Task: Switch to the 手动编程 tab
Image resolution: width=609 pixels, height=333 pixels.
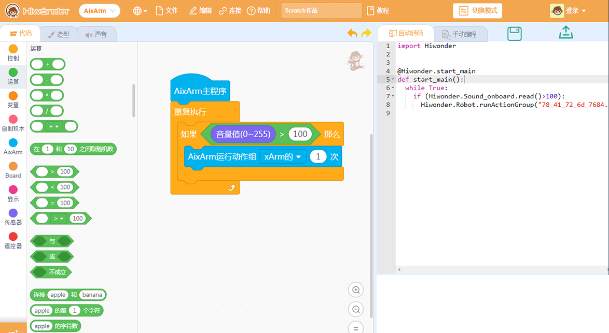Action: [460, 35]
